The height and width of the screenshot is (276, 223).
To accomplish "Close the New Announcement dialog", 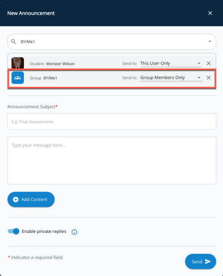I will [x=210, y=13].
